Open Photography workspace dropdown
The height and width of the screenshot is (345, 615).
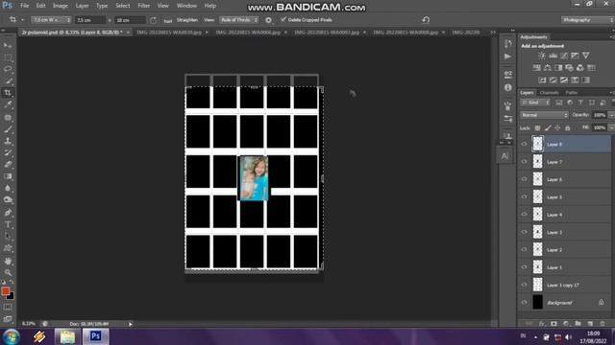tap(587, 19)
